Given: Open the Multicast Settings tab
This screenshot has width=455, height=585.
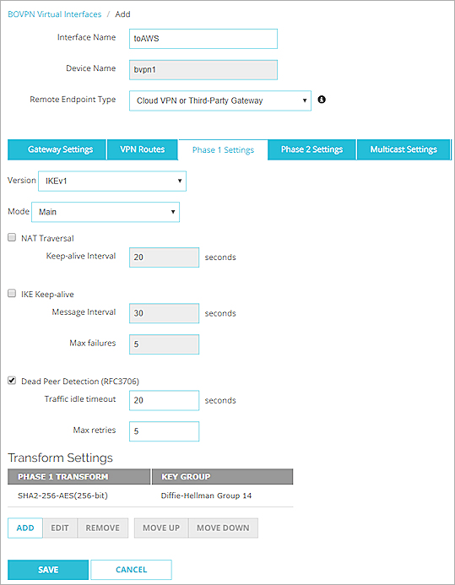Looking at the screenshot, I should click(404, 149).
